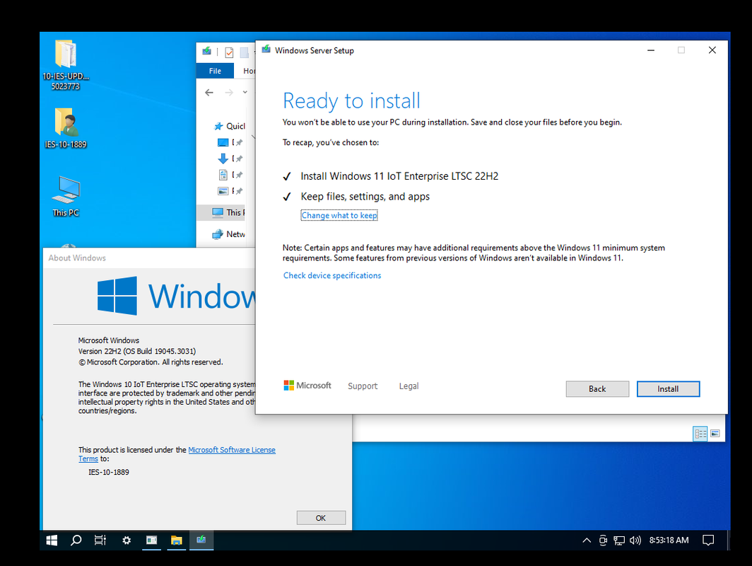
Task: Click licensed user name 'IES-10-1889' in About Windows
Action: click(x=109, y=473)
